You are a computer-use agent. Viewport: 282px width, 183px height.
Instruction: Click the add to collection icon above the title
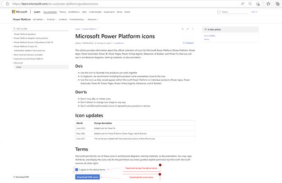click(183, 29)
